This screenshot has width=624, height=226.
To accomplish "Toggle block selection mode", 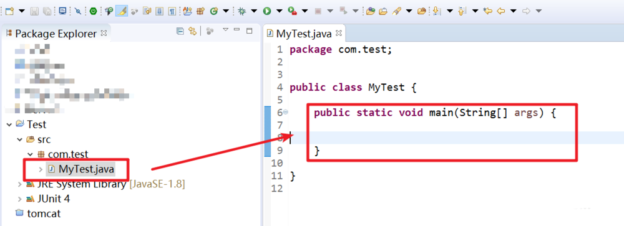I will pos(159,11).
